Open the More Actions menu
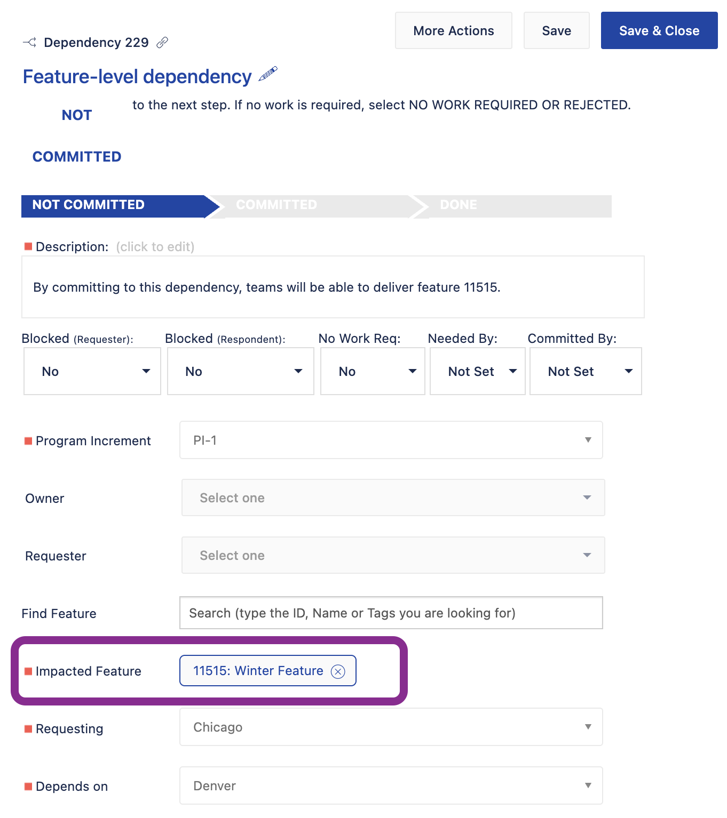The width and height of the screenshot is (727, 818). [x=454, y=31]
